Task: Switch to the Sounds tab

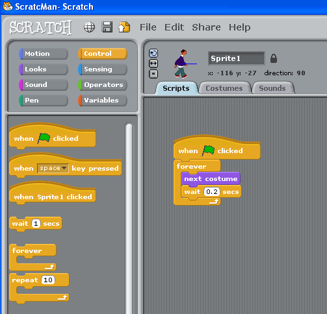Action: (x=272, y=88)
